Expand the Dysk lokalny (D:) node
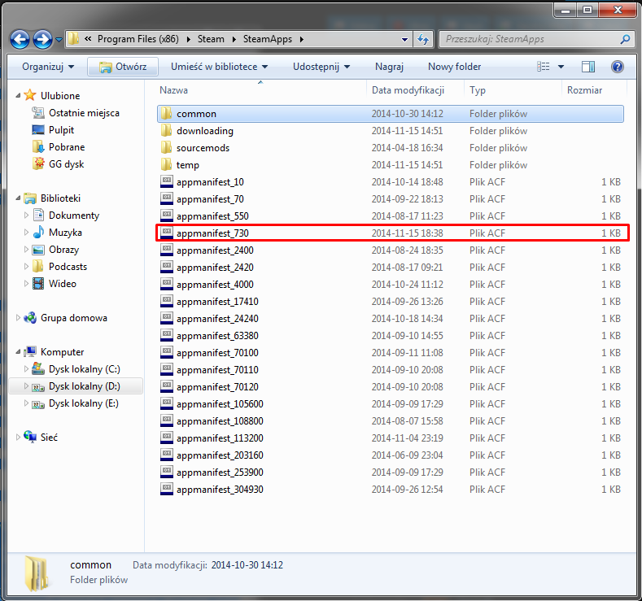Screen dimensions: 642x601 tap(26, 386)
